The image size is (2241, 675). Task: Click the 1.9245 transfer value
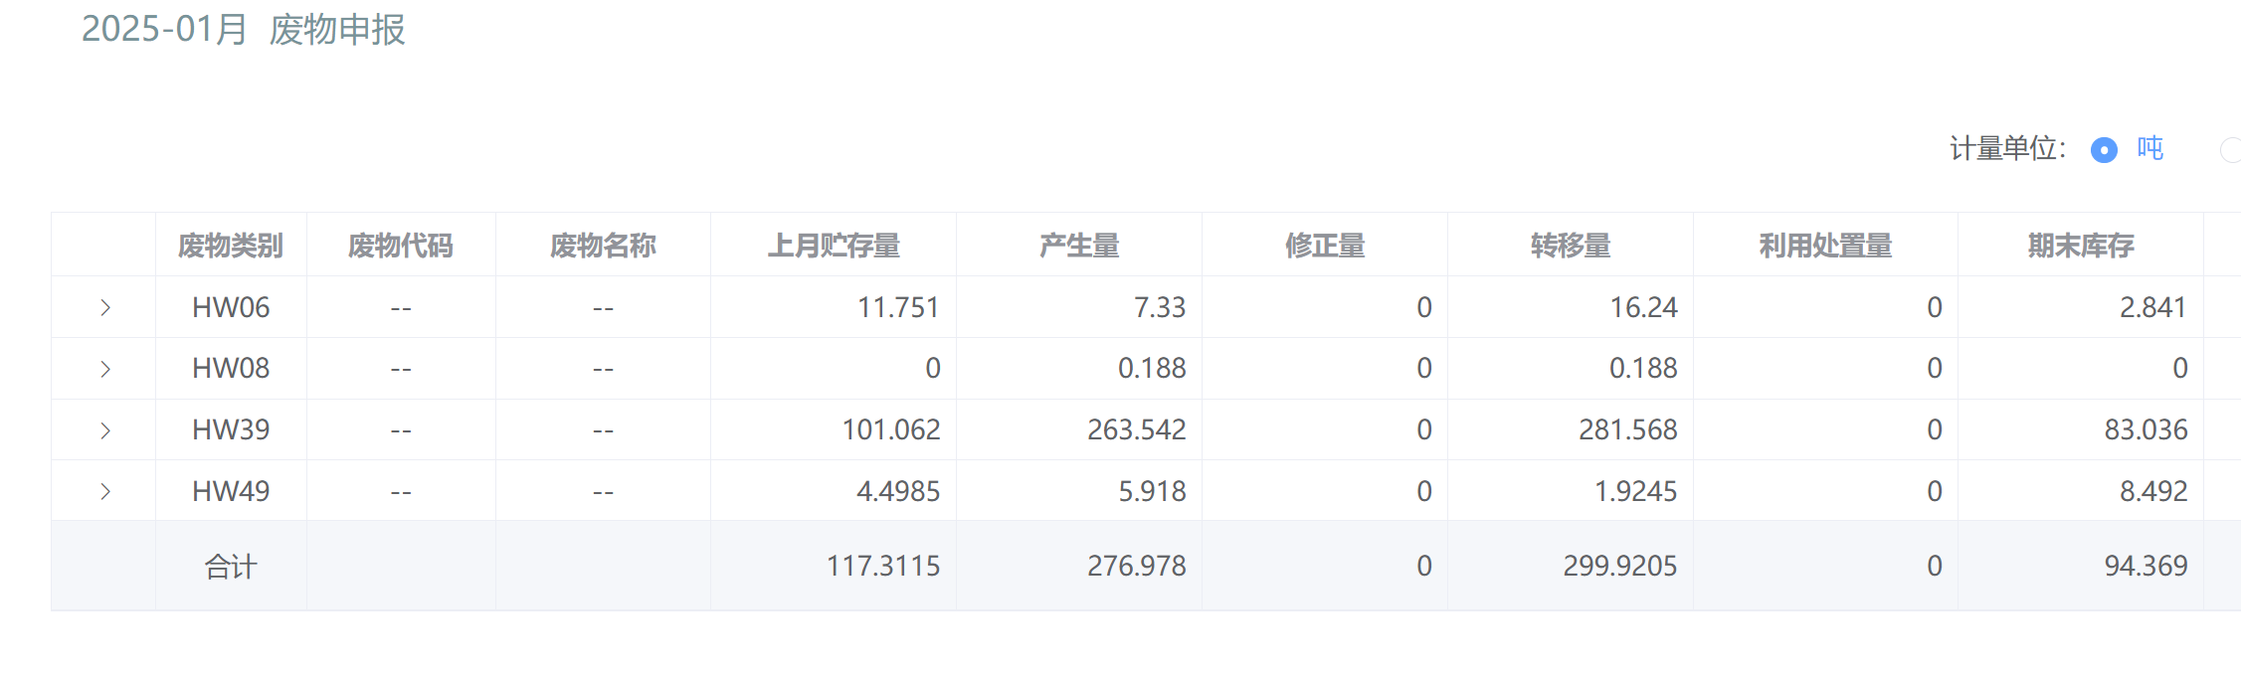(x=1636, y=491)
